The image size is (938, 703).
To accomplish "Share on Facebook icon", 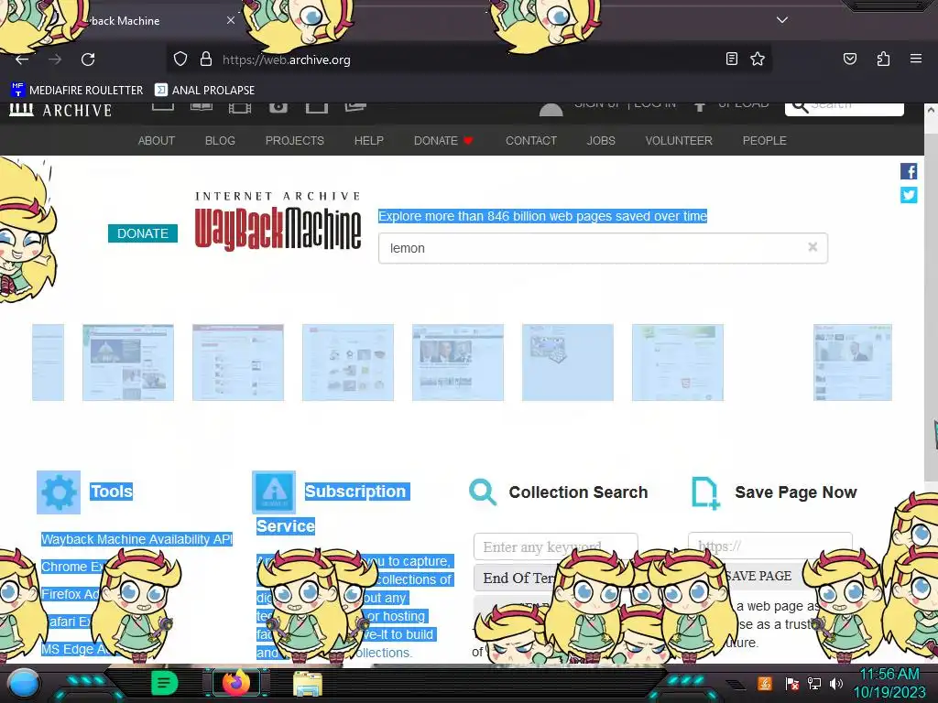I will click(x=909, y=171).
